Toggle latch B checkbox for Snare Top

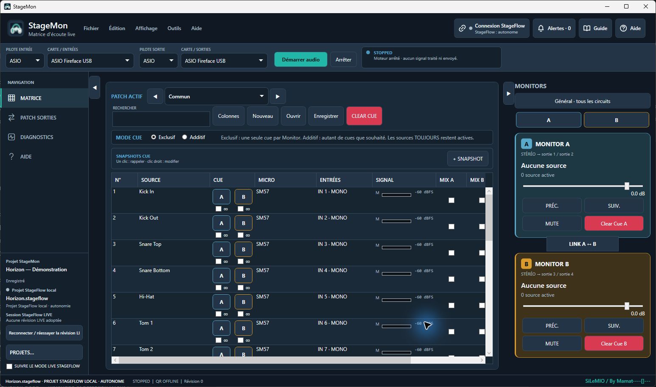click(x=241, y=261)
